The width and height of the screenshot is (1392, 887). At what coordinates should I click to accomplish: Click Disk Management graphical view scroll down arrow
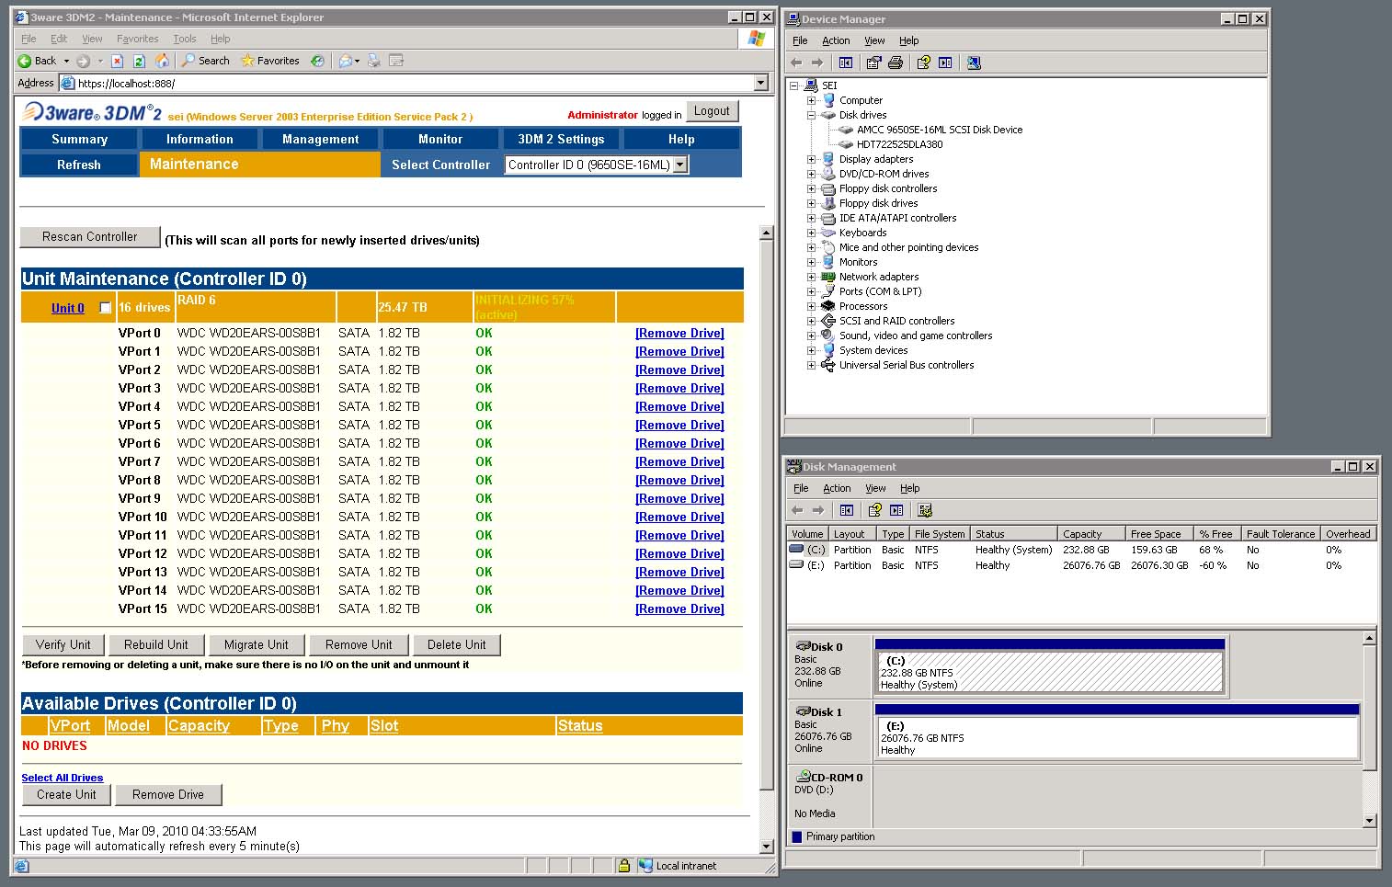point(1370,821)
